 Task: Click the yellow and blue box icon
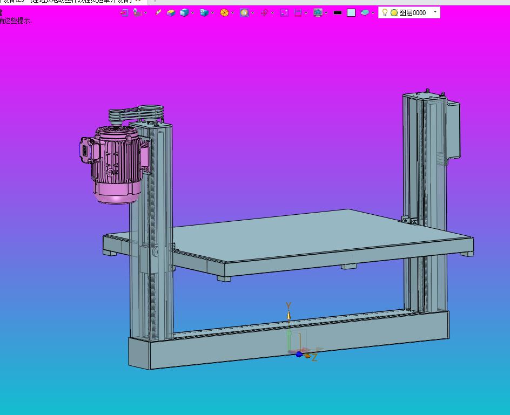click(x=171, y=12)
